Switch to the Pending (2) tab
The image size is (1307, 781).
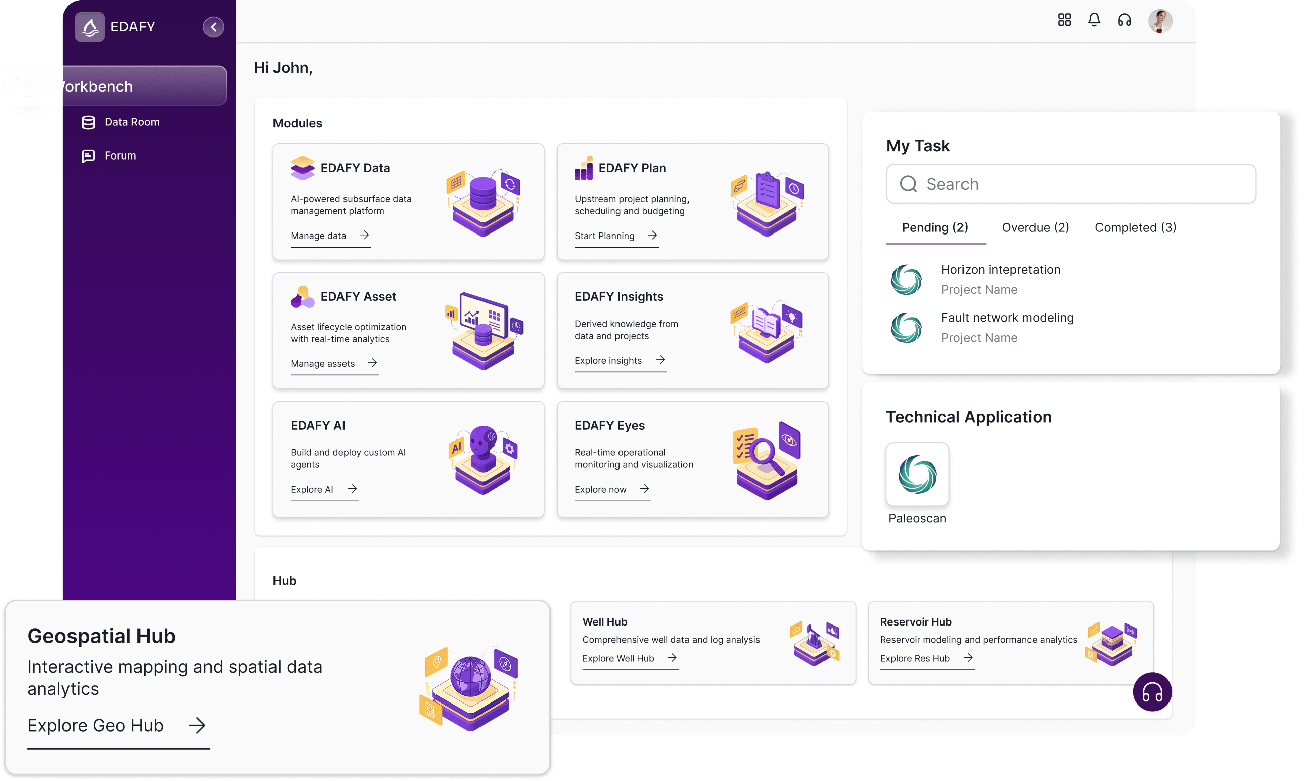coord(935,228)
